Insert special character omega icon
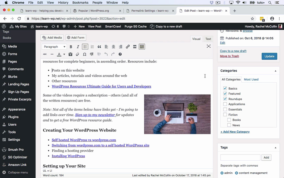284x178 pixels. [85, 54]
